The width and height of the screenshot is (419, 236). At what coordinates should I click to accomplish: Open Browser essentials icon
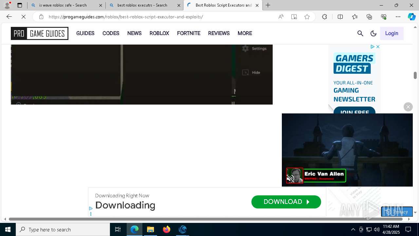tap(384, 17)
